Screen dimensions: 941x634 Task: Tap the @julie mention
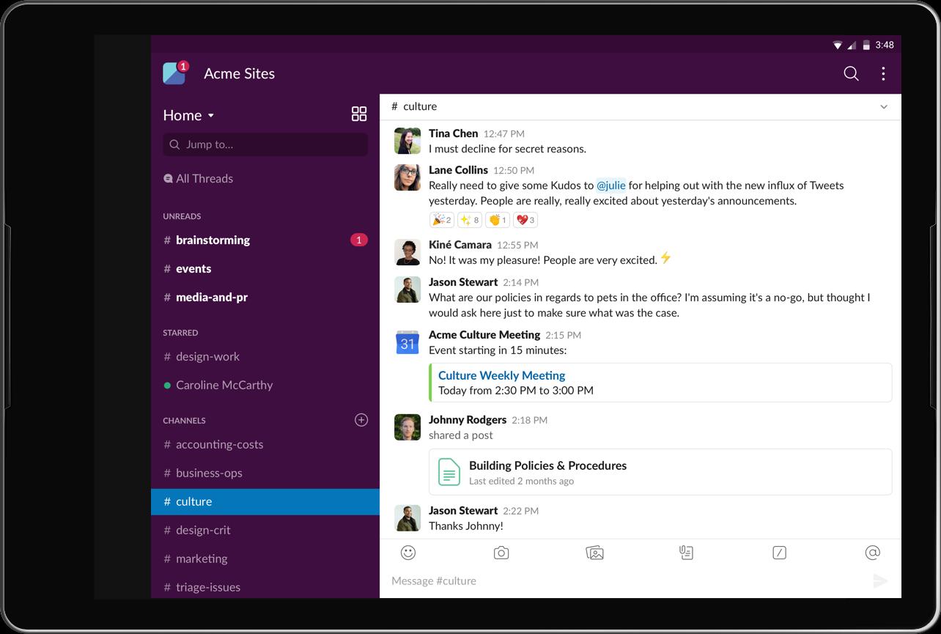610,185
